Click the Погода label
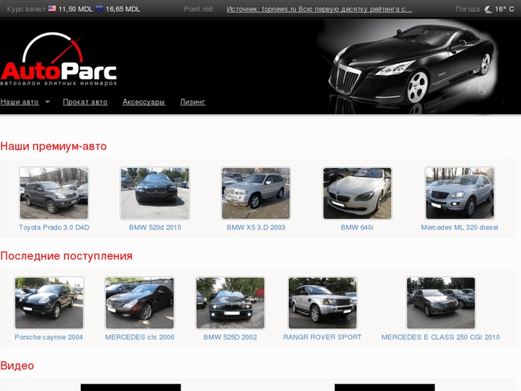 467,9
